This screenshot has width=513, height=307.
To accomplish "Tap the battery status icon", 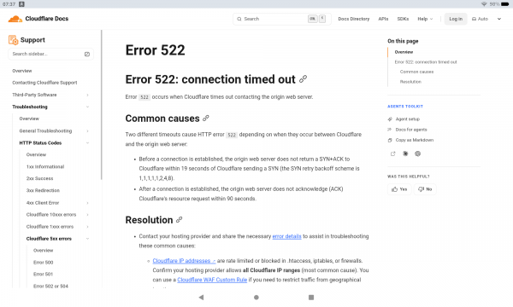I will (504, 4).
